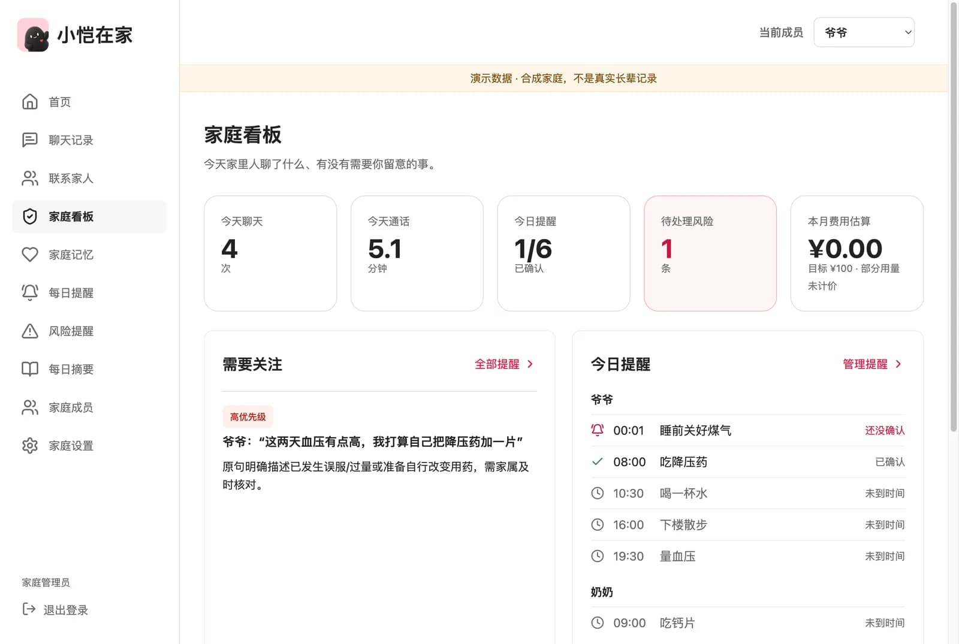
Task: Click the clock icon on 10:30 reminder
Action: 598,493
